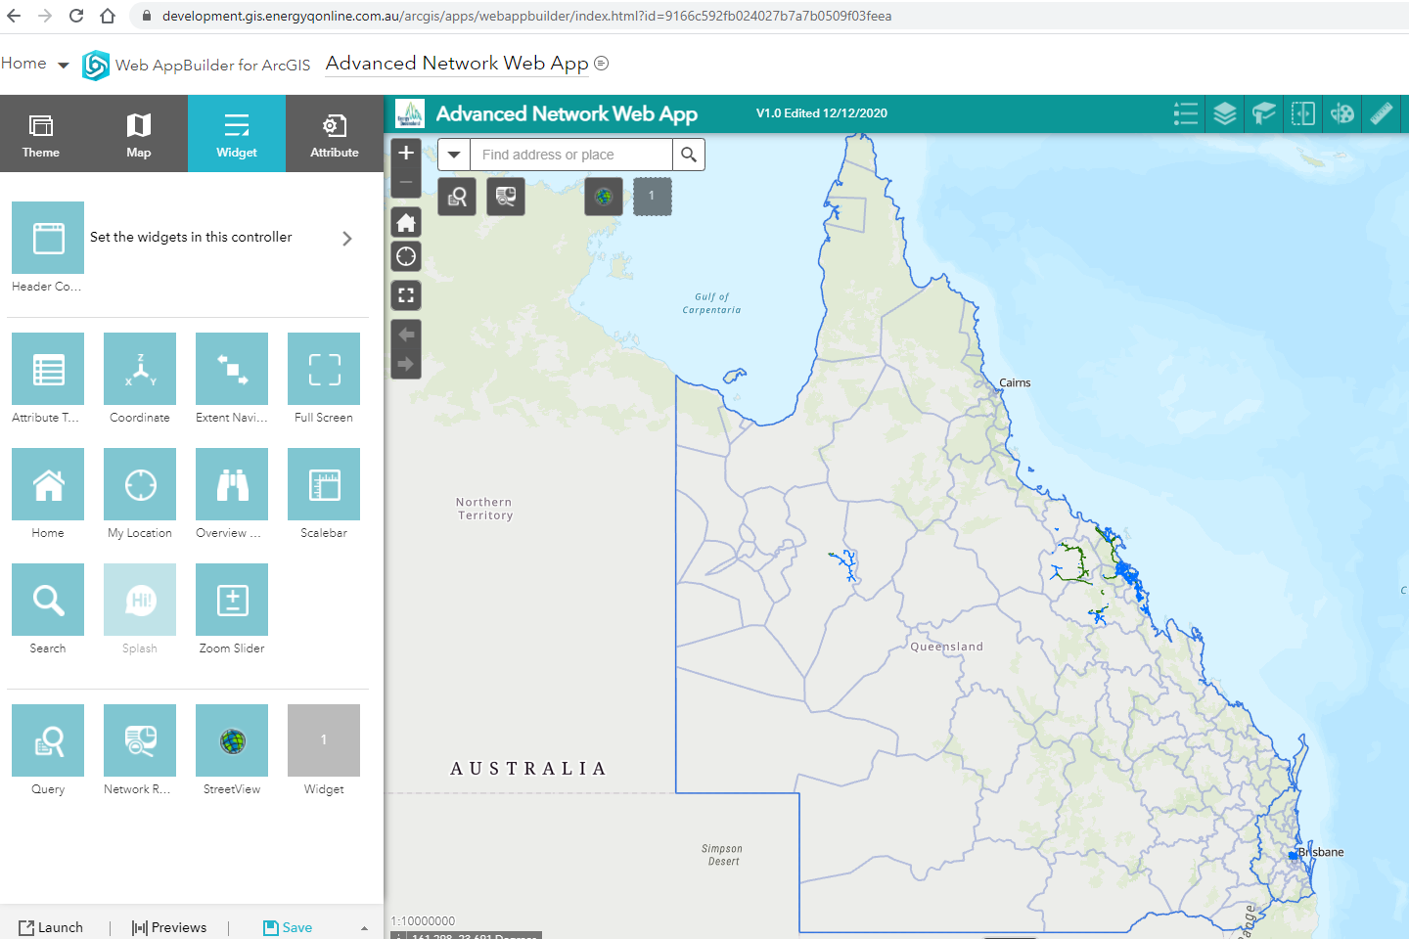Switch to the Theme tab
Screen dimensions: 1409x939
(40, 133)
